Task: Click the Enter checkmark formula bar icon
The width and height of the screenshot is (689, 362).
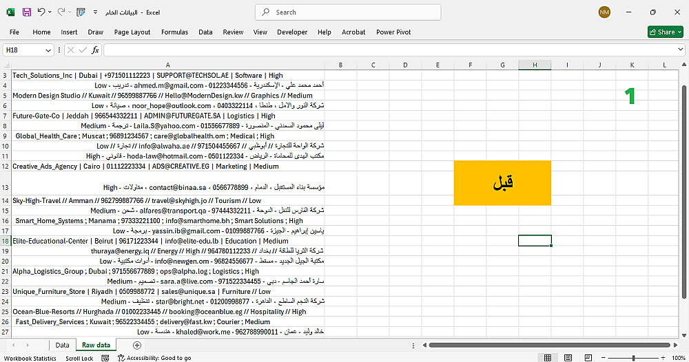Action: [x=83, y=50]
